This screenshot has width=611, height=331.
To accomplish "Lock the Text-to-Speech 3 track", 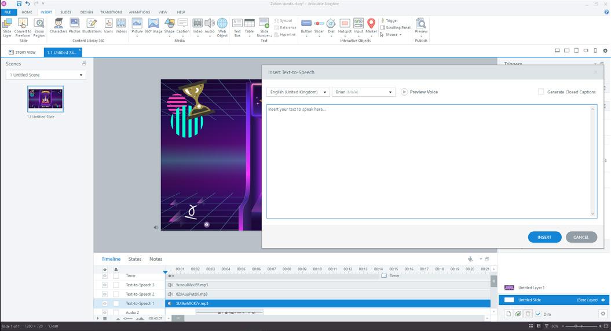I will [116, 285].
